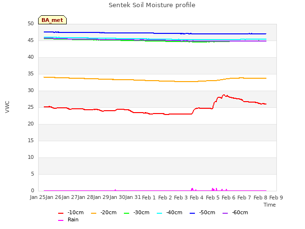Click the red -10cm legend color swatch
Screen dimensions: 305x229
pyautogui.click(x=61, y=213)
